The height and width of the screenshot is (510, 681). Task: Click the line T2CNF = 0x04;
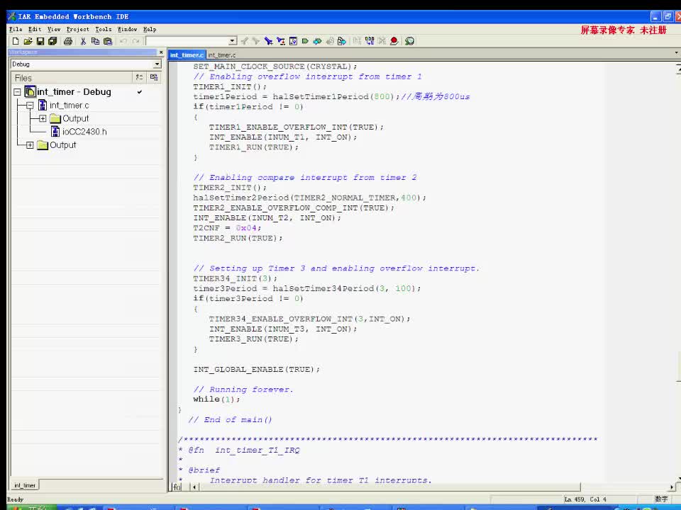tap(227, 228)
